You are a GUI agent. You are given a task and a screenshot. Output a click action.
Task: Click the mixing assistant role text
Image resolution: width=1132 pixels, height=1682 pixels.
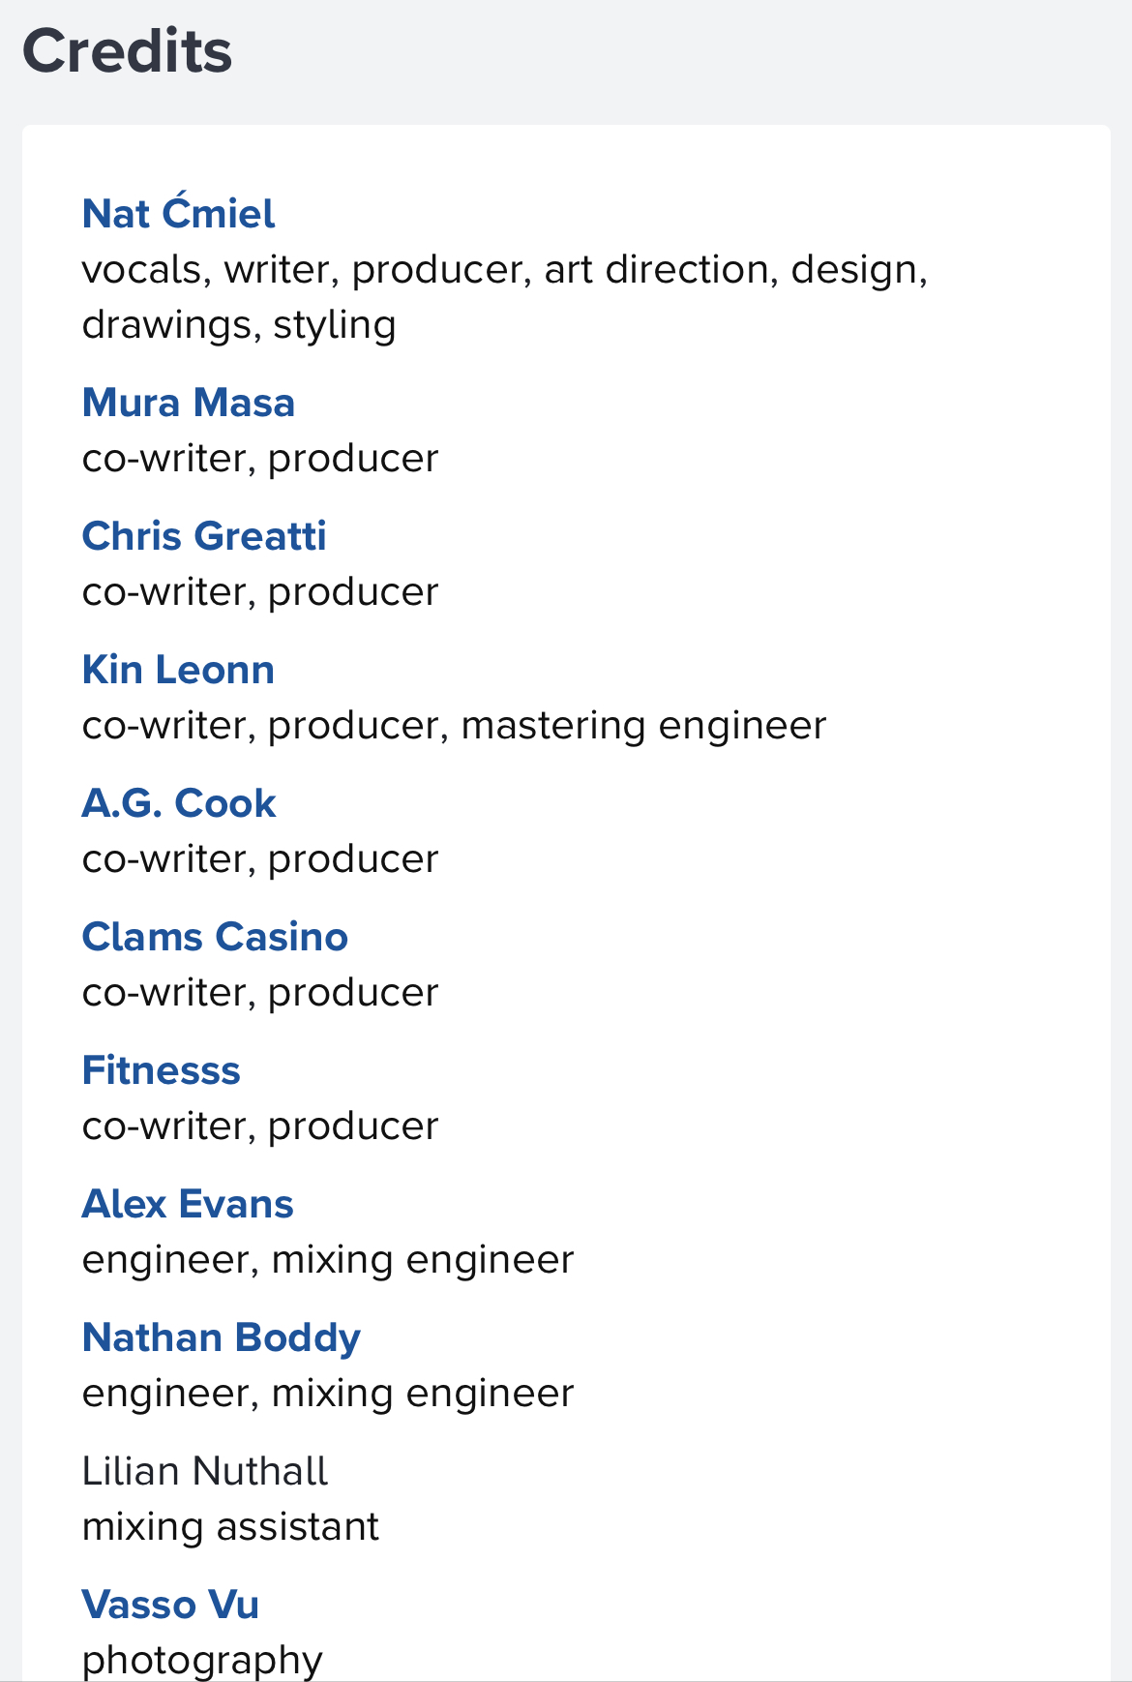coord(230,1526)
